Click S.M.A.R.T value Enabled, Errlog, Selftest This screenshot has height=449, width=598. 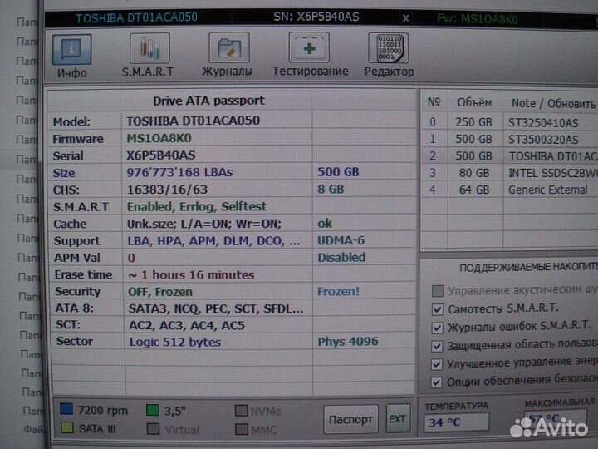click(197, 206)
